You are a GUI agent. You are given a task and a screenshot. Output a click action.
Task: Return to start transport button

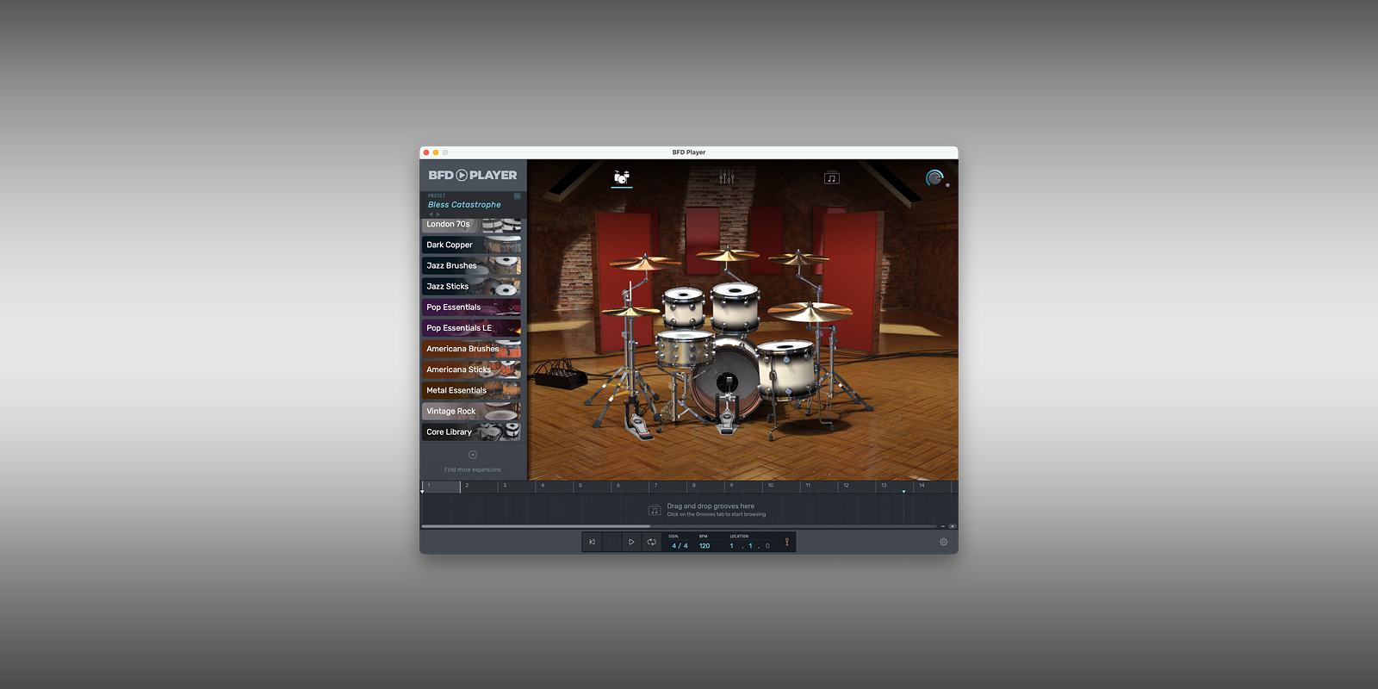pyautogui.click(x=592, y=542)
